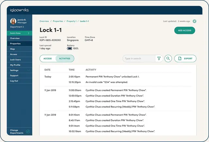Click the Change Departments swap icon

tap(28, 132)
